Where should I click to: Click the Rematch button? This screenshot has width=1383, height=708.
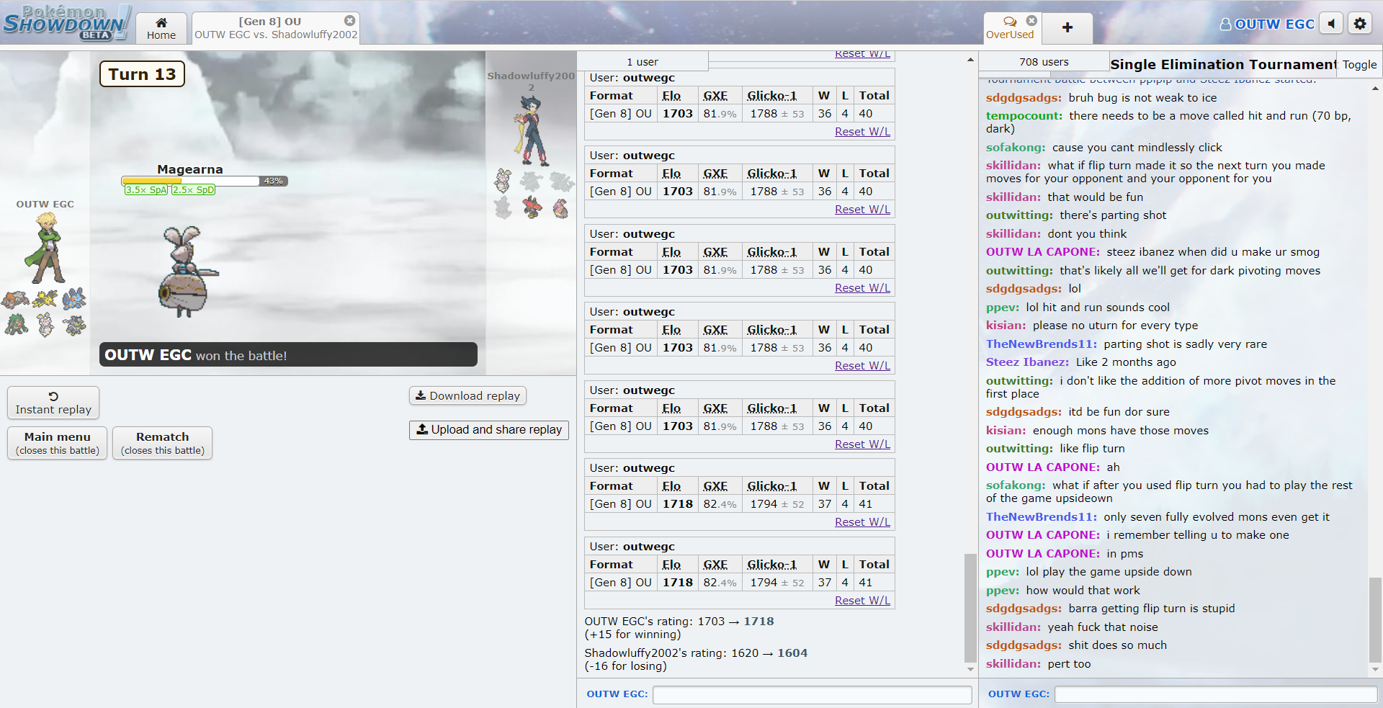point(163,443)
